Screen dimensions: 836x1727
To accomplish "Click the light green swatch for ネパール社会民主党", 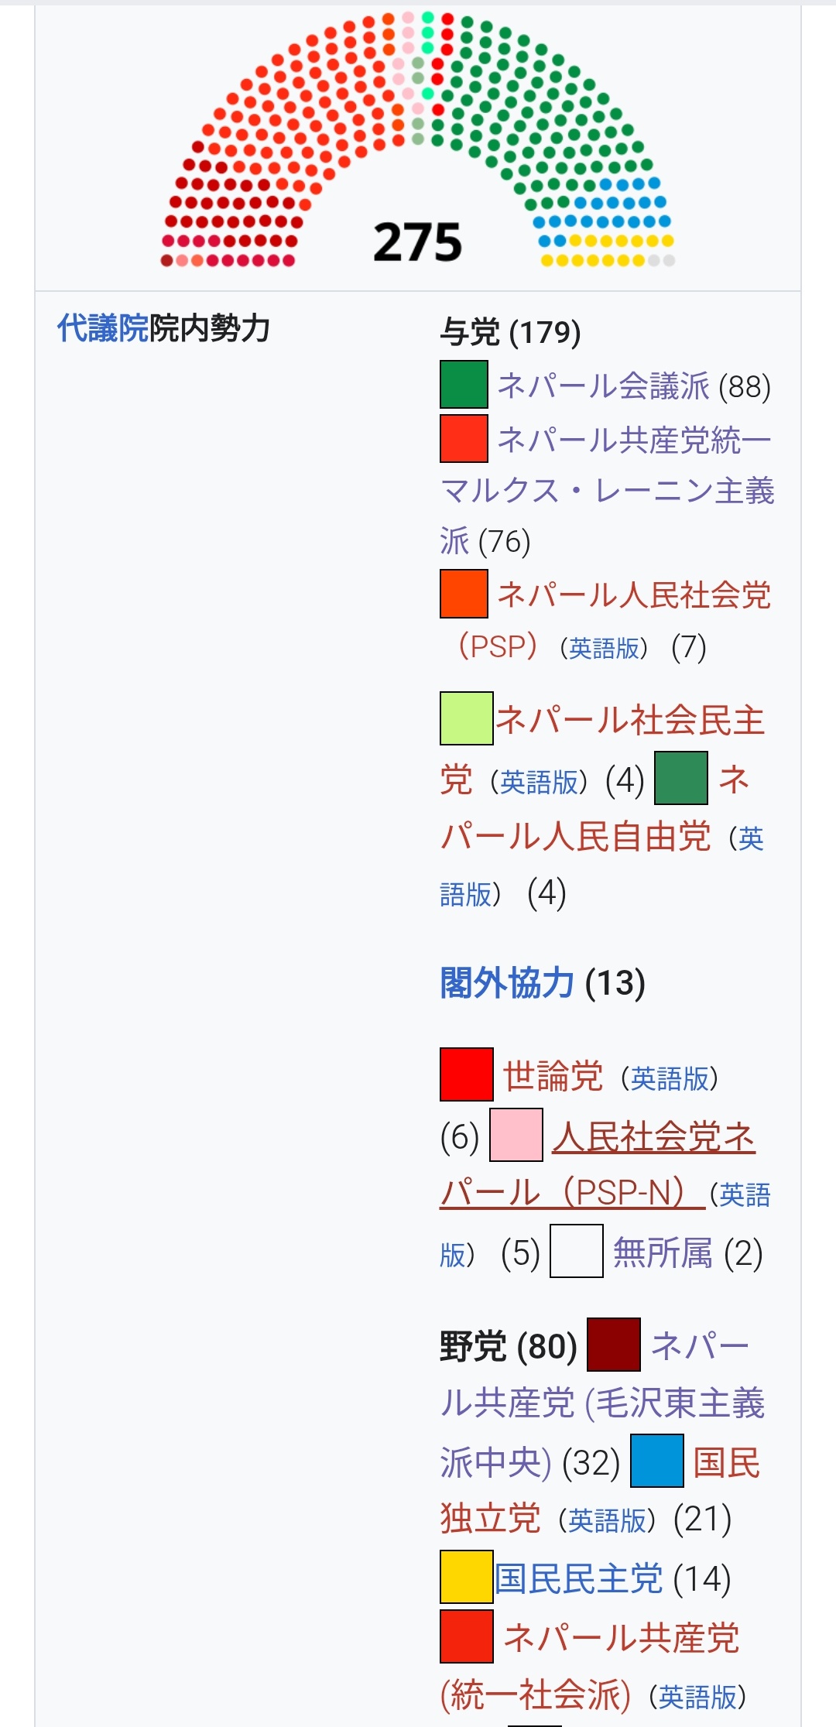I will pos(466,718).
